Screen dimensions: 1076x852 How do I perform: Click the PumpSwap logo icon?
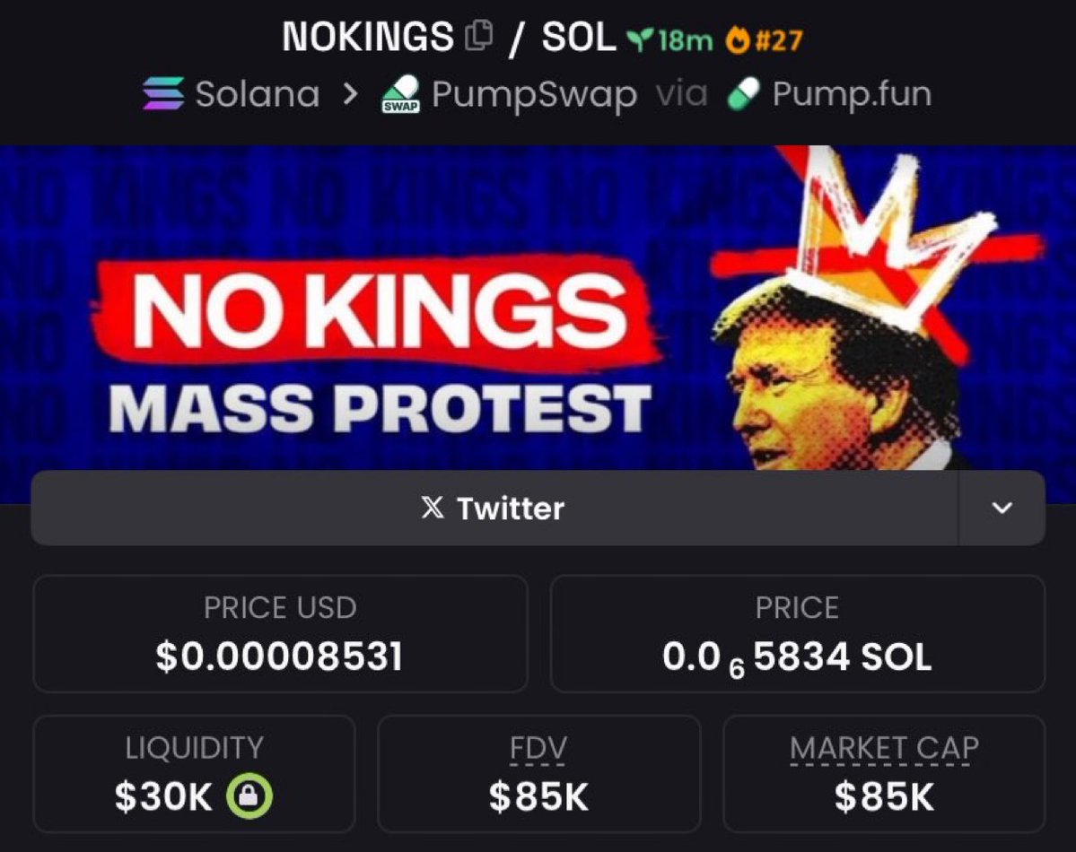click(x=400, y=94)
